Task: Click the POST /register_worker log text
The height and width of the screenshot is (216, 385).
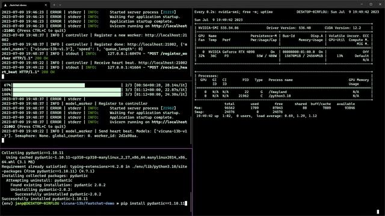Action: [x=94, y=56]
